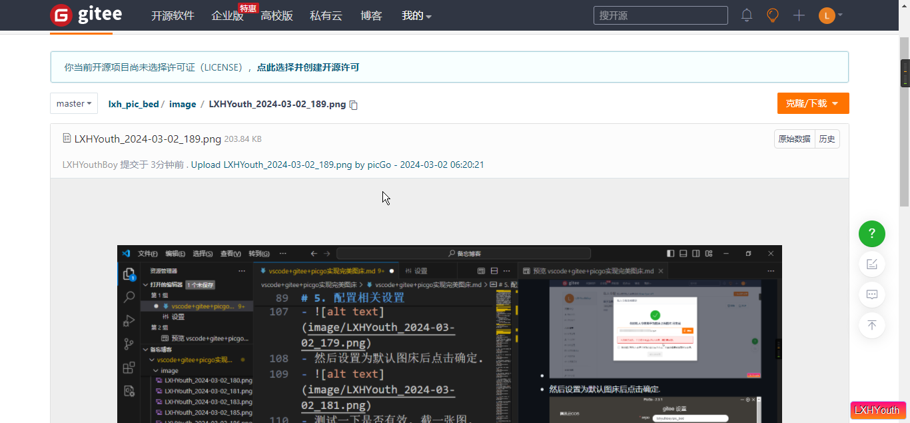Click the 原始数据 button
Viewport: 910px width, 423px height.
coord(794,139)
